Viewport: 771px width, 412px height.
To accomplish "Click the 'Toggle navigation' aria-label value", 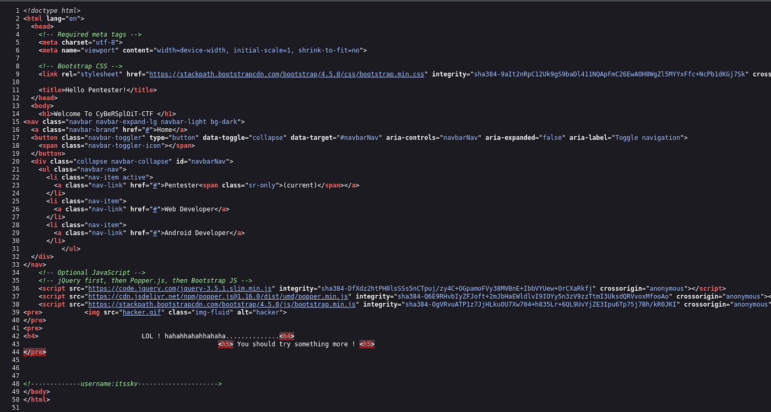I will click(647, 138).
